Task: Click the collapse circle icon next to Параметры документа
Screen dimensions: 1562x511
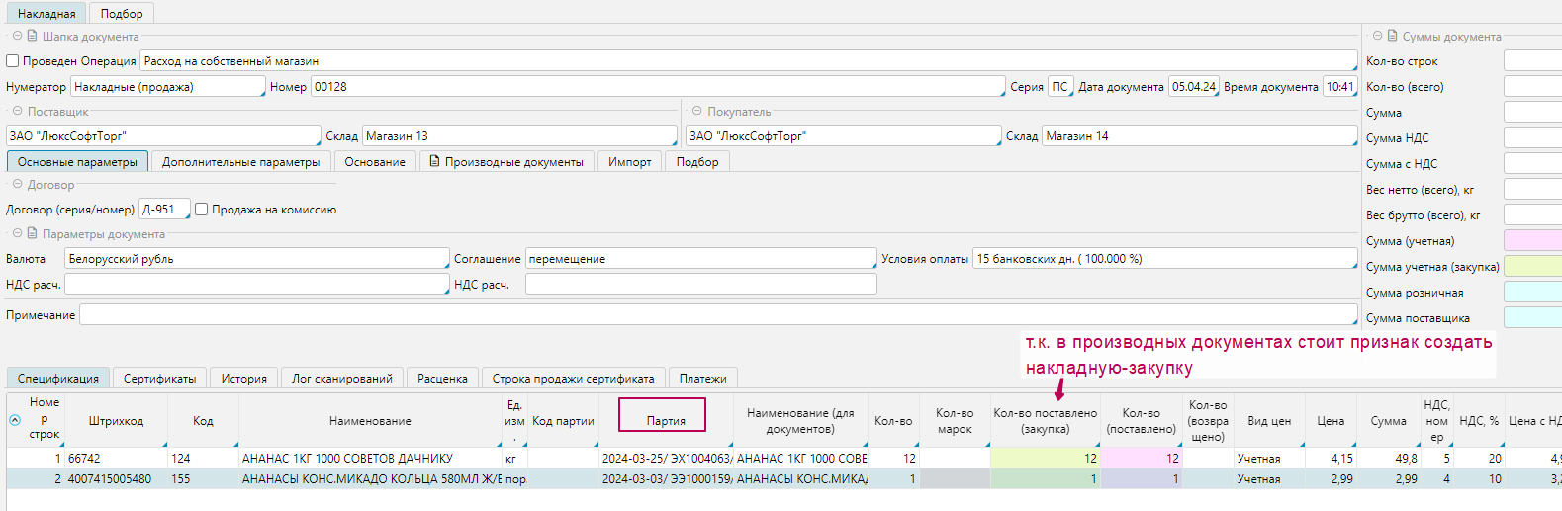Action: coord(17,233)
